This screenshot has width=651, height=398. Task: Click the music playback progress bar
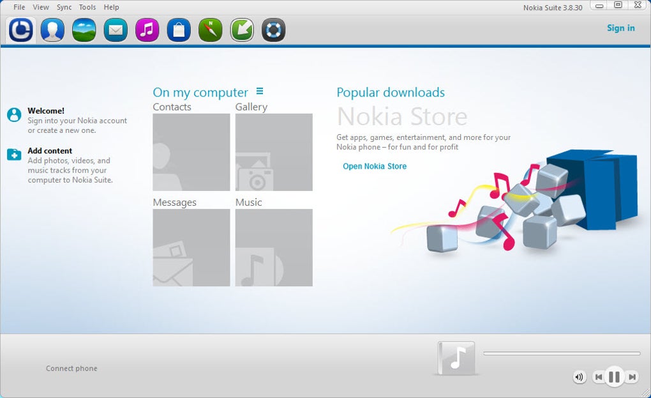(x=562, y=353)
